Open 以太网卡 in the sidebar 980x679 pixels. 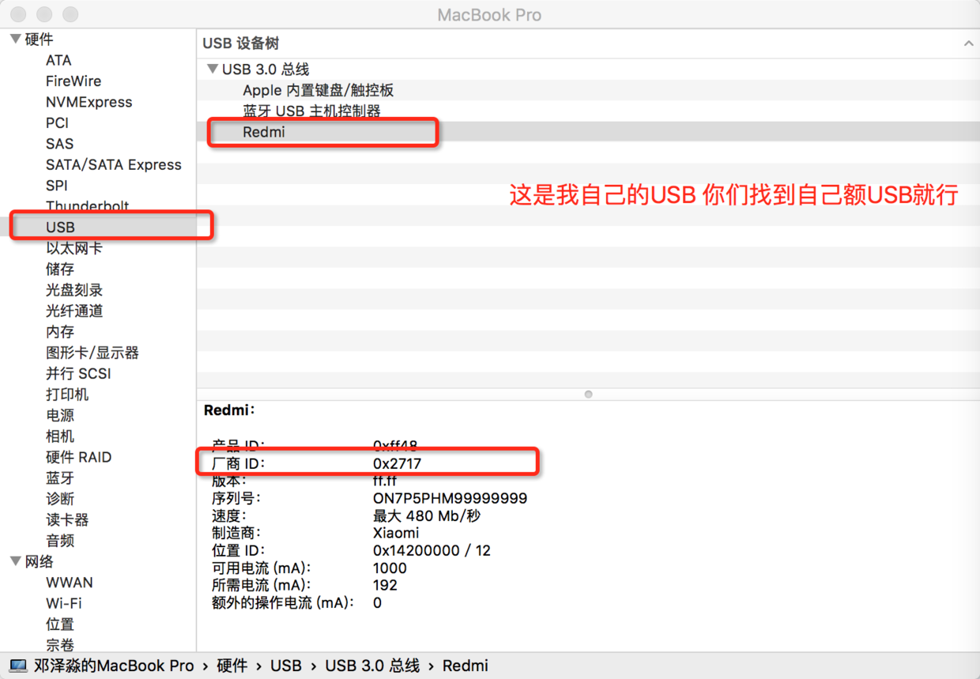tap(74, 248)
